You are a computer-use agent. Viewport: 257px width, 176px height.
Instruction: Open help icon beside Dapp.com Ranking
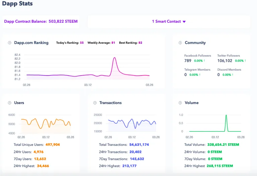pos(9,43)
